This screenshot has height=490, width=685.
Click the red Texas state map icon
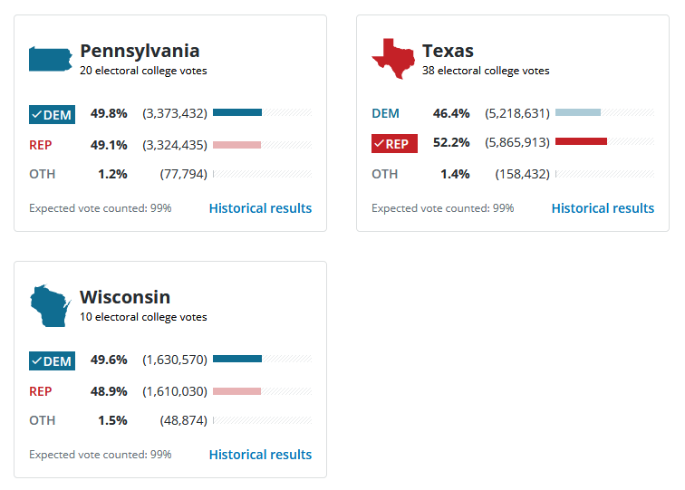[x=392, y=59]
